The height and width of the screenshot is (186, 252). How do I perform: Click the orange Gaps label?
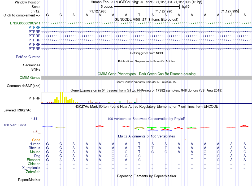click(x=36, y=140)
